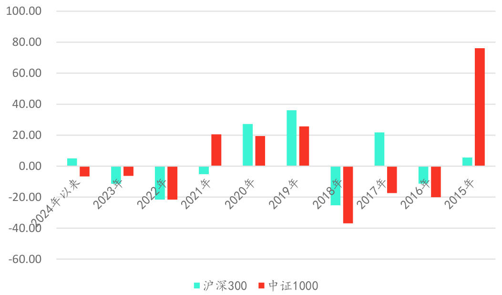502x295 pixels.
Task: Click the red 中证1000 legend swatch
Action: [261, 285]
